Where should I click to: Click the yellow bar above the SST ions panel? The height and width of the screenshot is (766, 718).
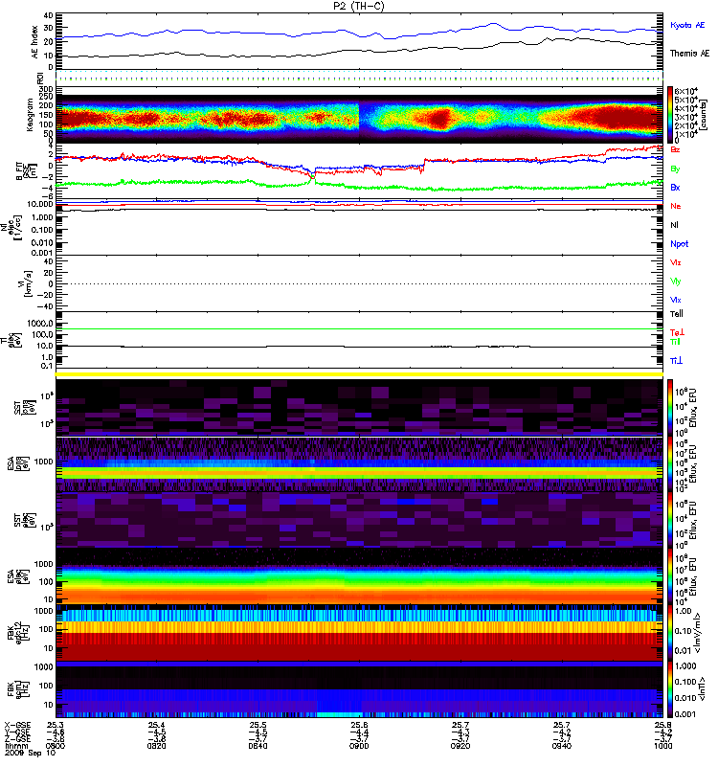point(359,374)
